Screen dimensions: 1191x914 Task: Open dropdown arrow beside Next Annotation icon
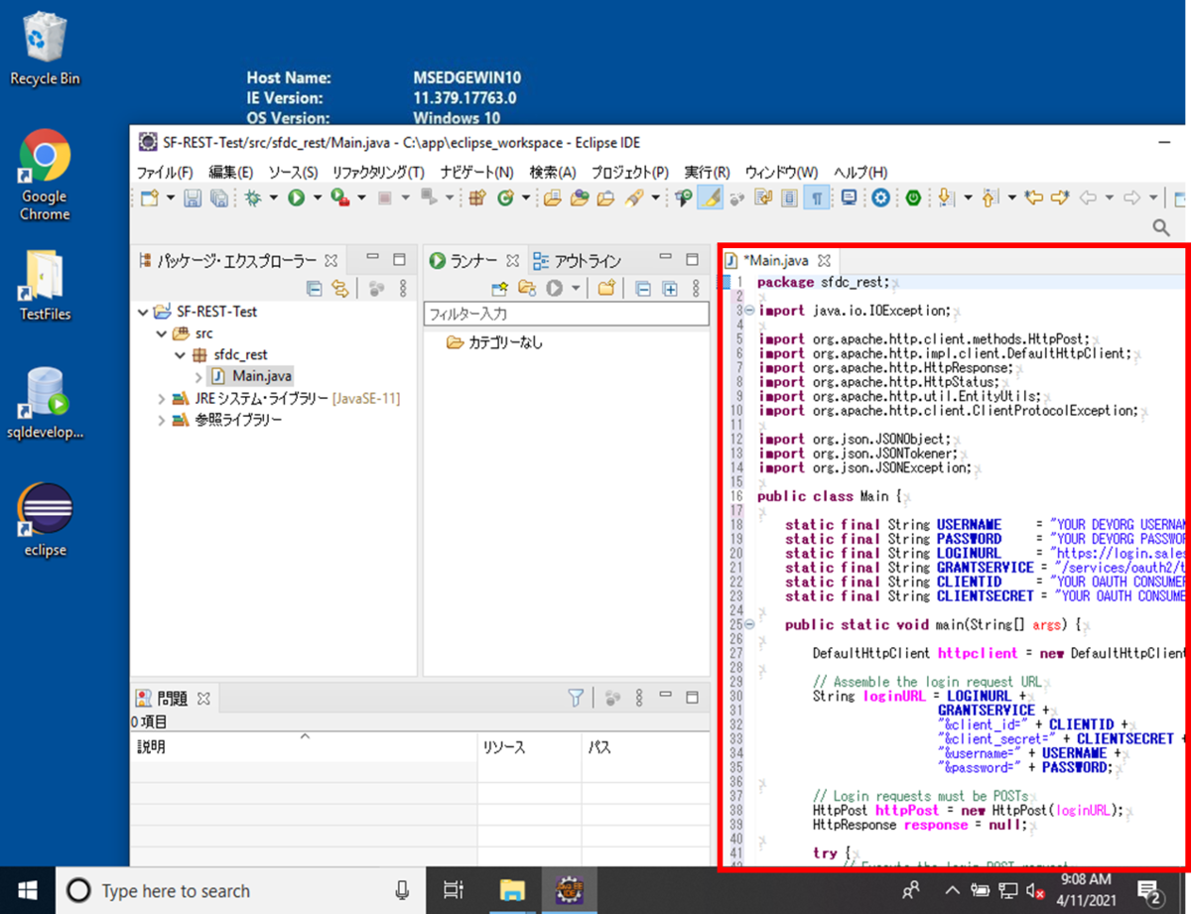pos(967,198)
